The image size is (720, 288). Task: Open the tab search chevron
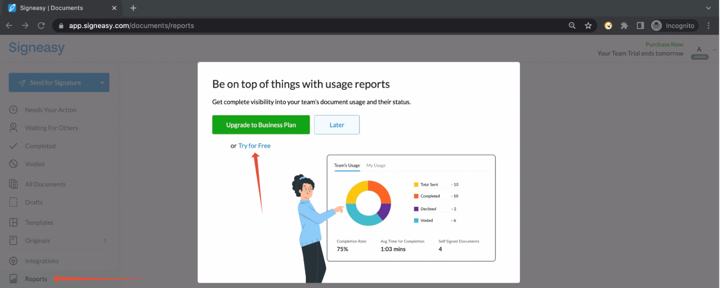tap(709, 8)
